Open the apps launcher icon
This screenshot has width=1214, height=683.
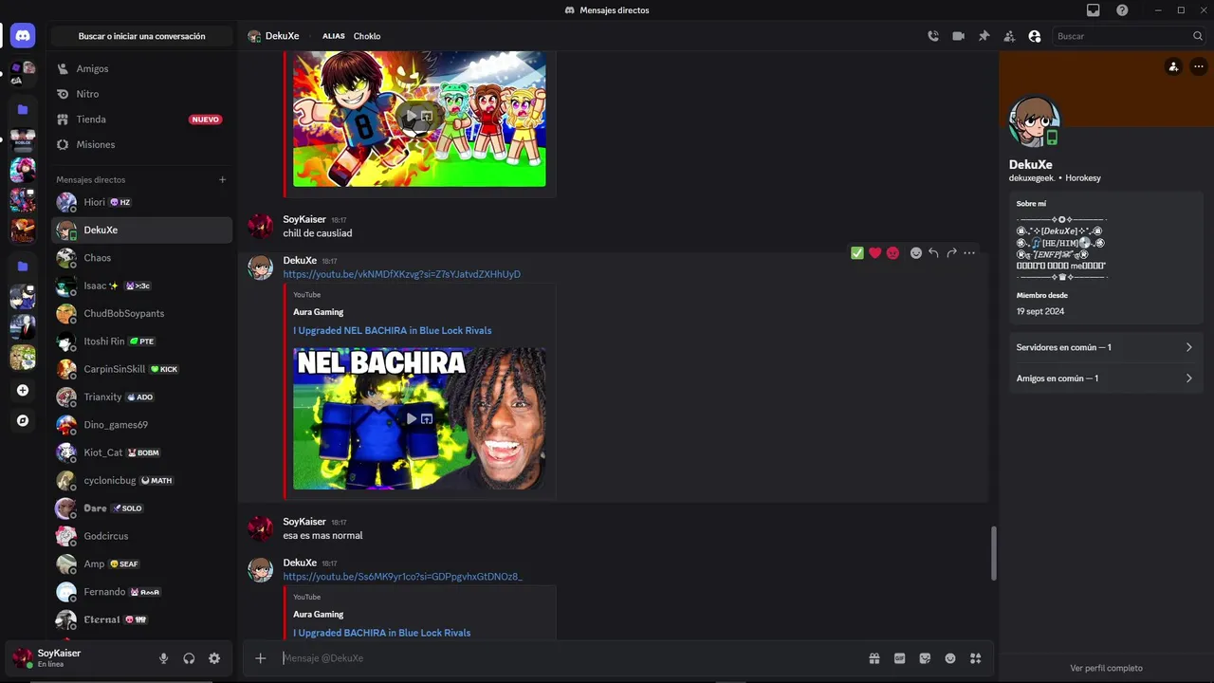point(975,658)
